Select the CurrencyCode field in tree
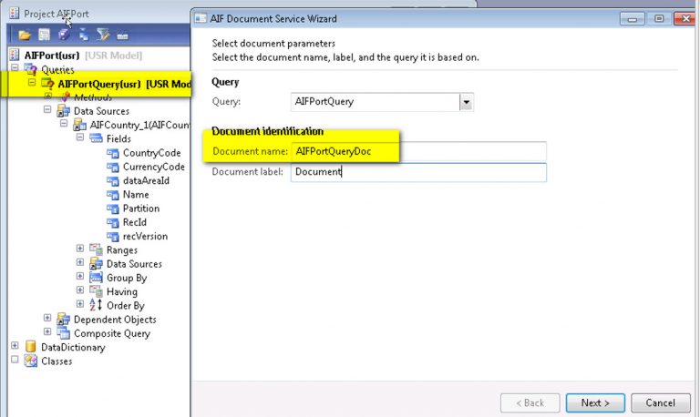Image resolution: width=700 pixels, height=417 pixels. (x=153, y=167)
